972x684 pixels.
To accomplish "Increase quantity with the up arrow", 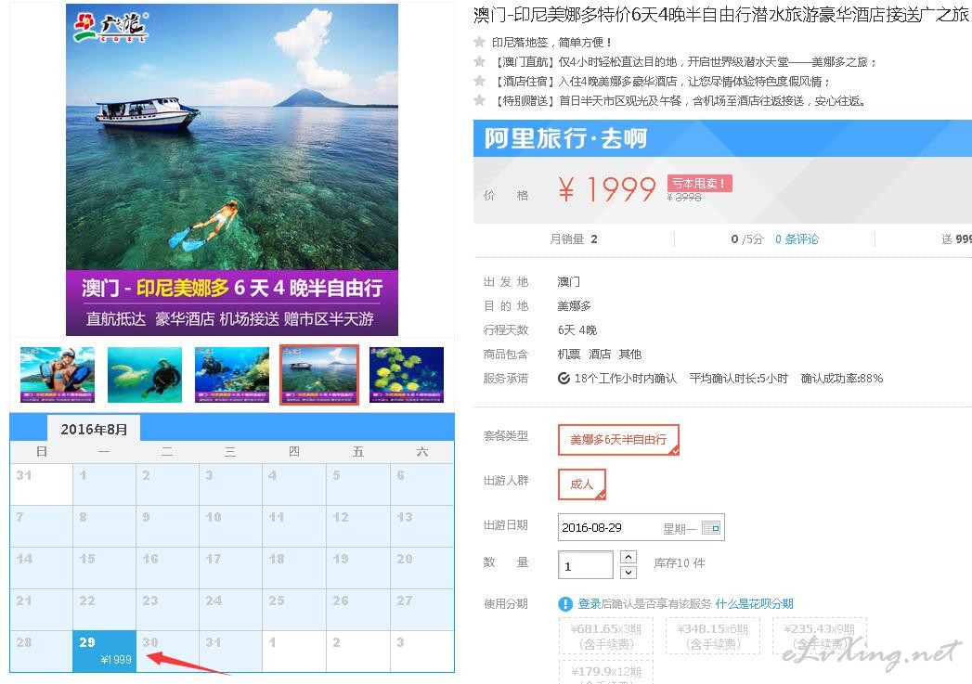I will click(628, 556).
